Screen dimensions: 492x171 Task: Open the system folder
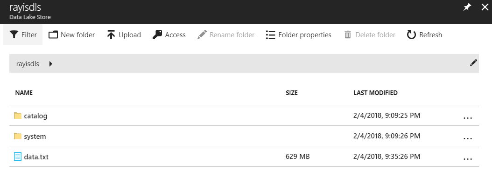tap(35, 137)
